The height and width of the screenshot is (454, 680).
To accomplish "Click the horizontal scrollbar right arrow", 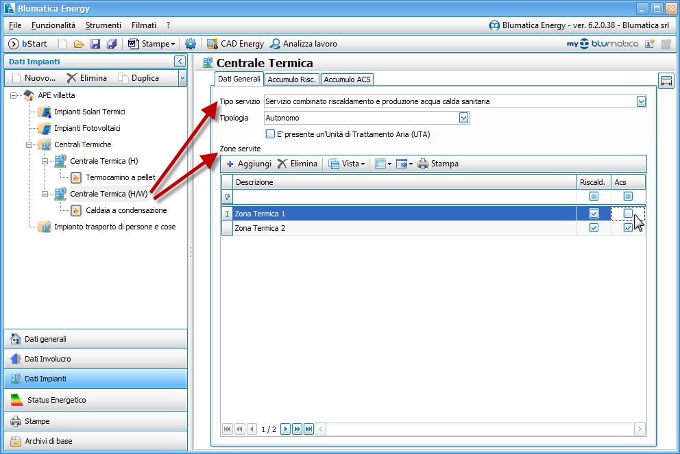I will [x=640, y=429].
